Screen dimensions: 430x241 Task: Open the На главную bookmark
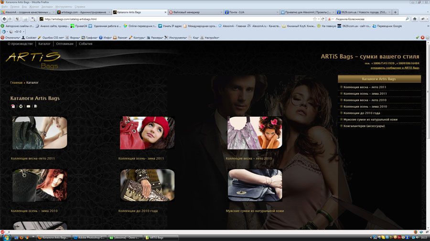(x=327, y=26)
